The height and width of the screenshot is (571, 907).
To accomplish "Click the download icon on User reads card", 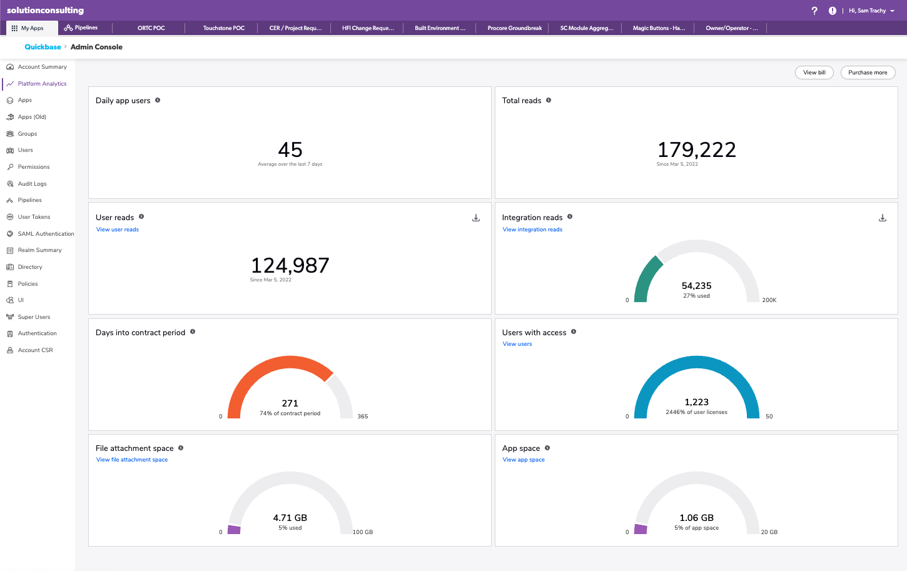I will (x=476, y=217).
